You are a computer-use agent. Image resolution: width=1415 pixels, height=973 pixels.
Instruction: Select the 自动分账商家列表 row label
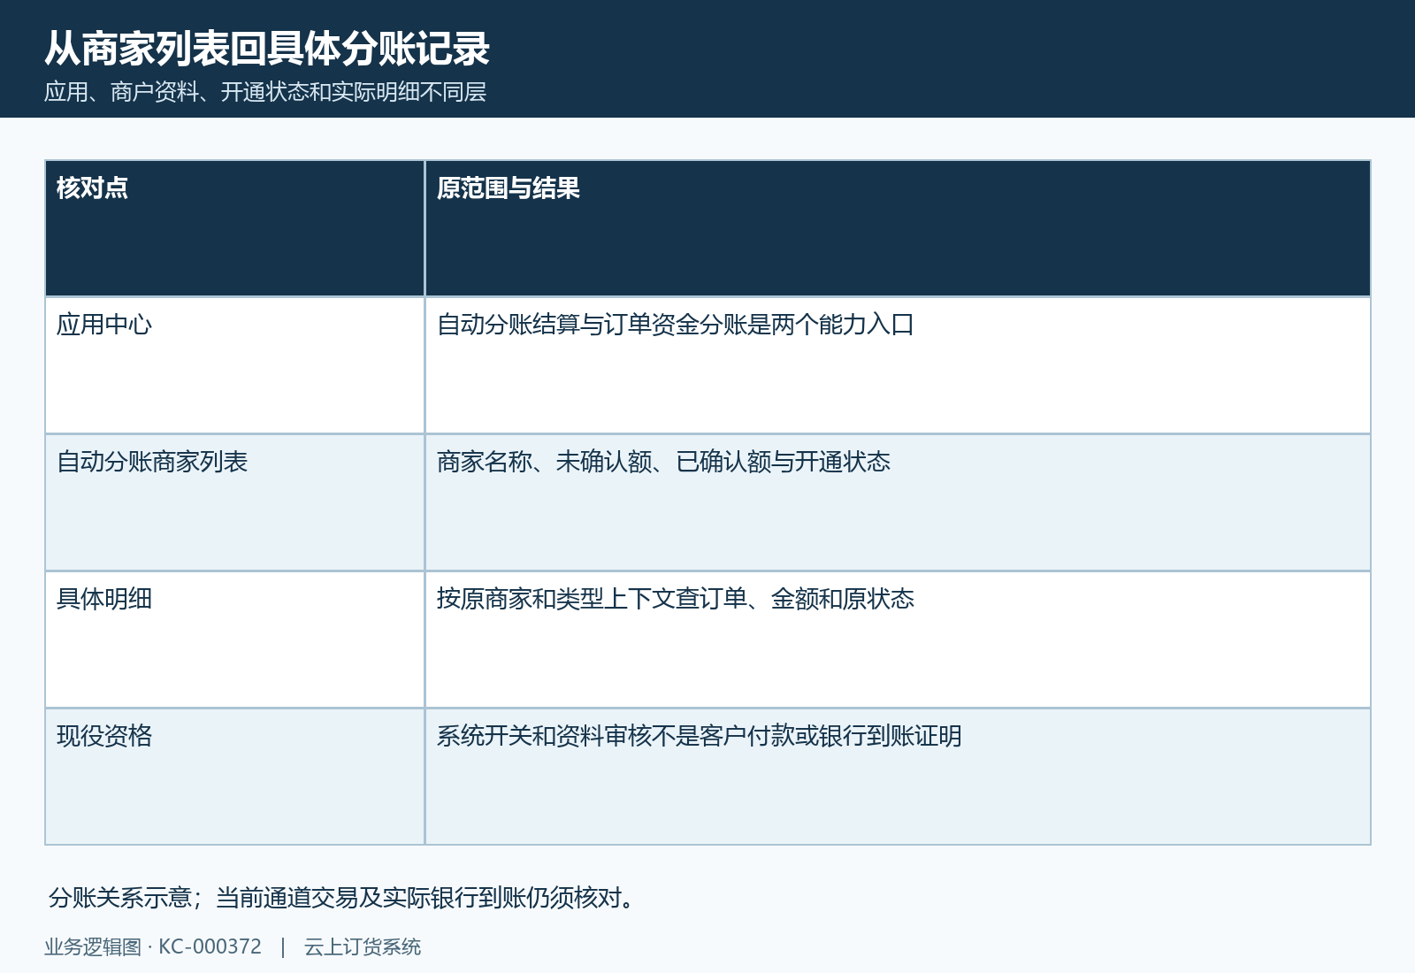coord(152,462)
